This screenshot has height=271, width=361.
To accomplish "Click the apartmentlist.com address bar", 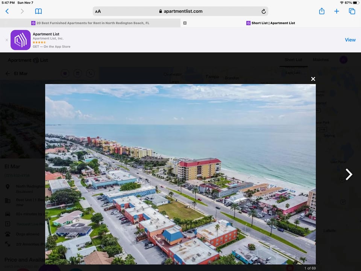I will (x=180, y=11).
